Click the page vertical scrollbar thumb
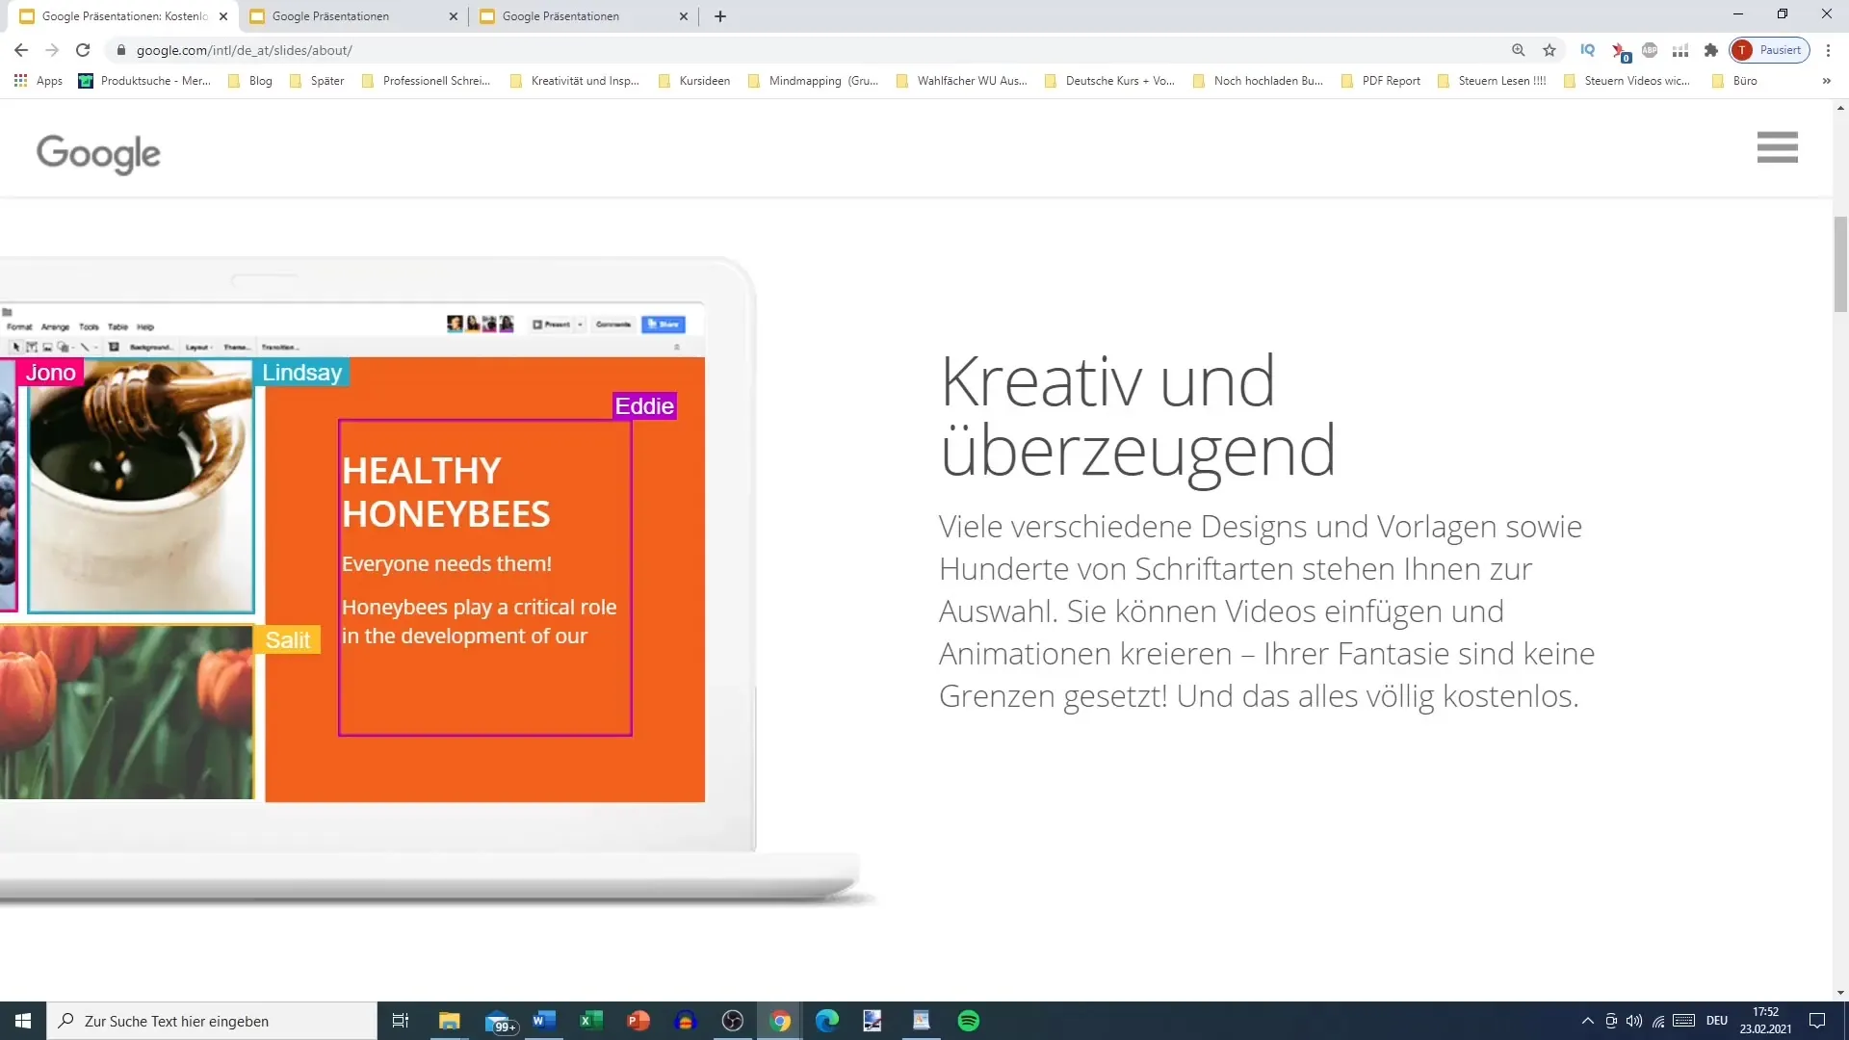Screen dimensions: 1849x1040 pyautogui.click(x=1840, y=264)
